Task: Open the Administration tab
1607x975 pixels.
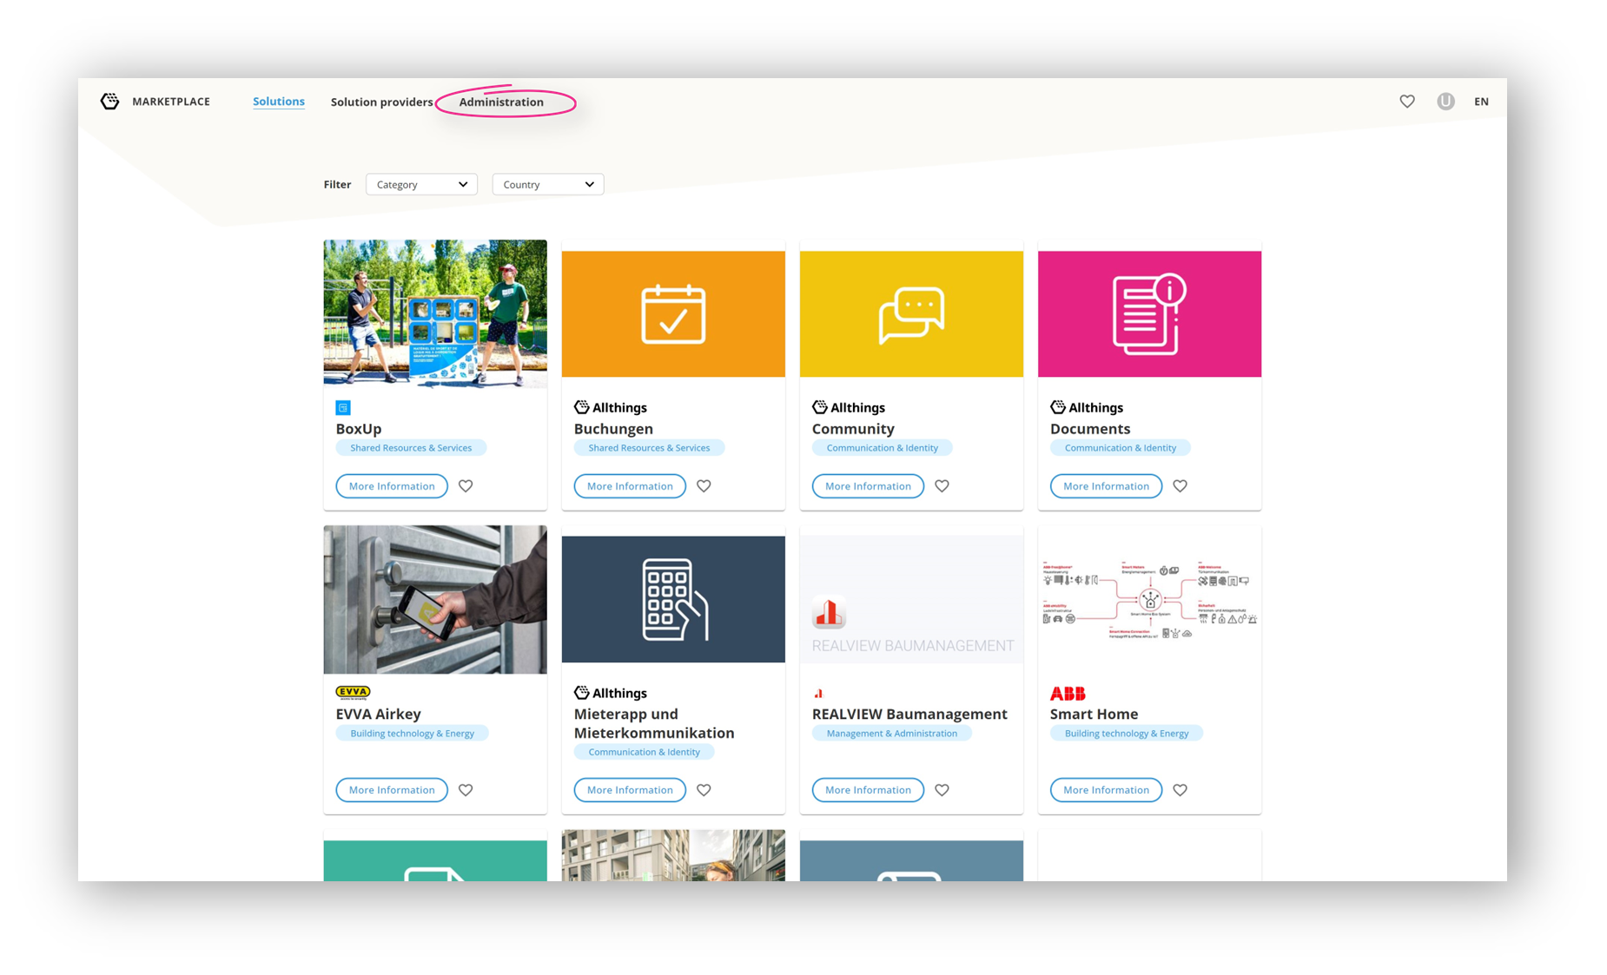Action: (x=501, y=102)
